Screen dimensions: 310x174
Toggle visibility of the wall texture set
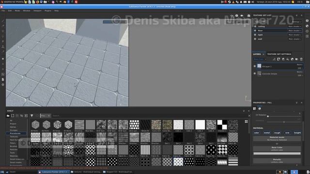(255, 39)
